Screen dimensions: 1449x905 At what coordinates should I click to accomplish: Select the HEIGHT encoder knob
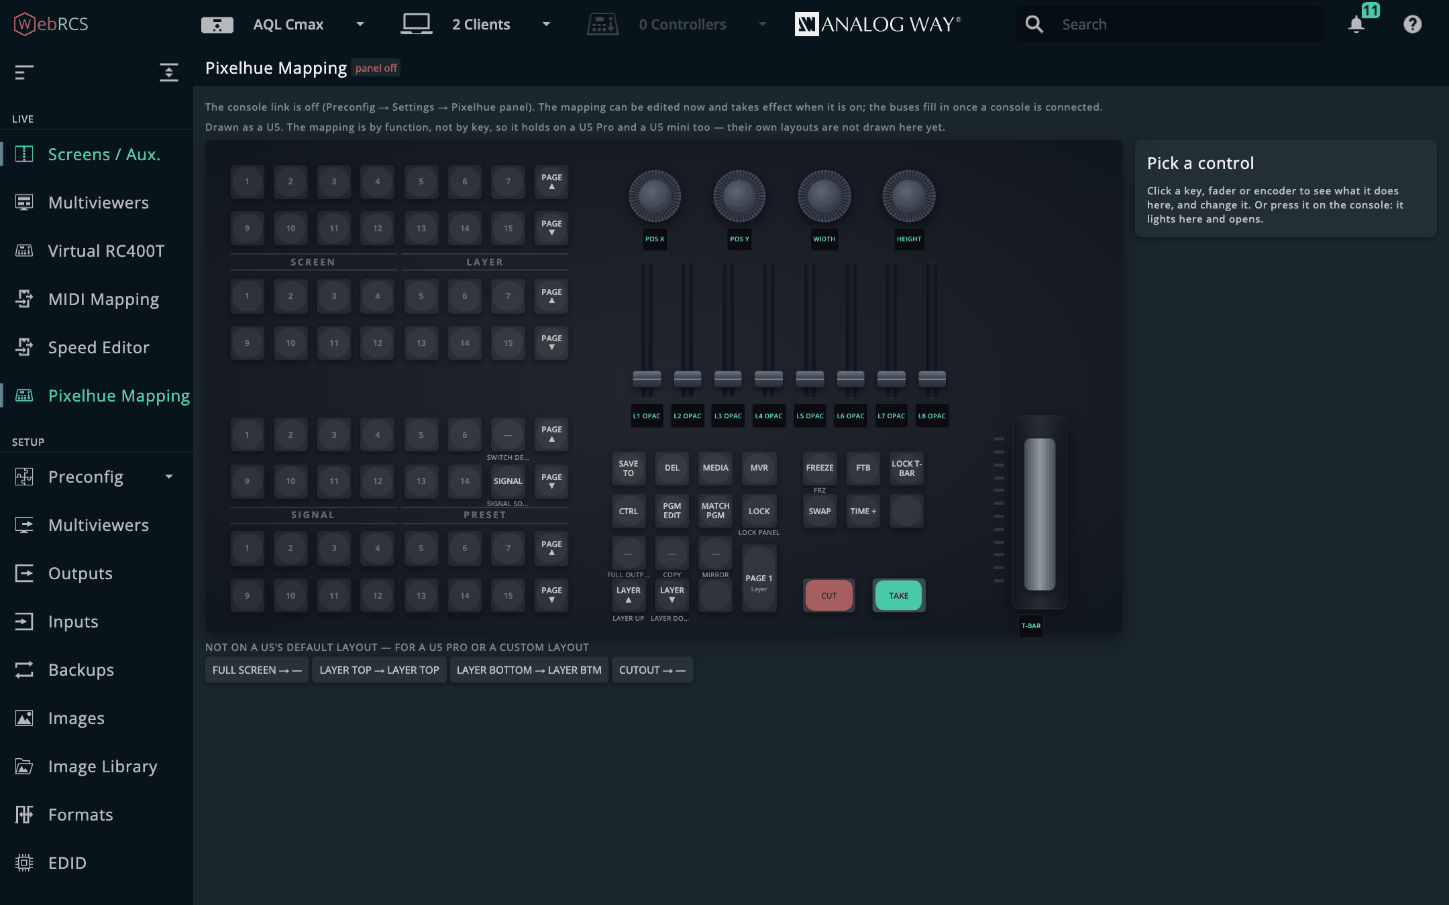tap(909, 196)
